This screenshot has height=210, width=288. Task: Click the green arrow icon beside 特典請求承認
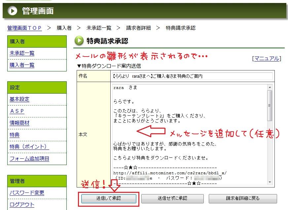point(79,41)
